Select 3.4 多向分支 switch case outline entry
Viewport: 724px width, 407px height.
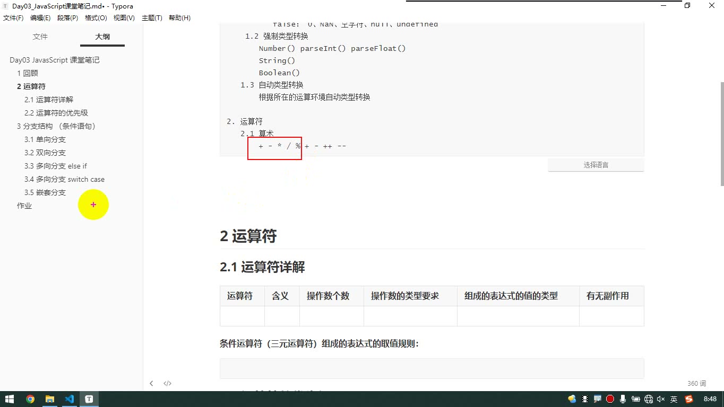click(65, 179)
